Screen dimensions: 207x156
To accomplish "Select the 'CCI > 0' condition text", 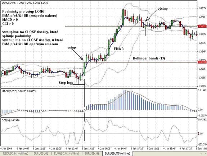I will click(x=8, y=24).
